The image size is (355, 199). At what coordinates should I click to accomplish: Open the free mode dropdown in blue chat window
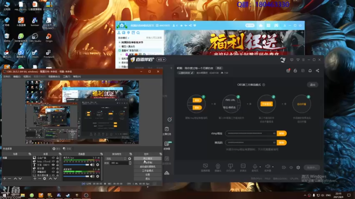pyautogui.click(x=124, y=38)
